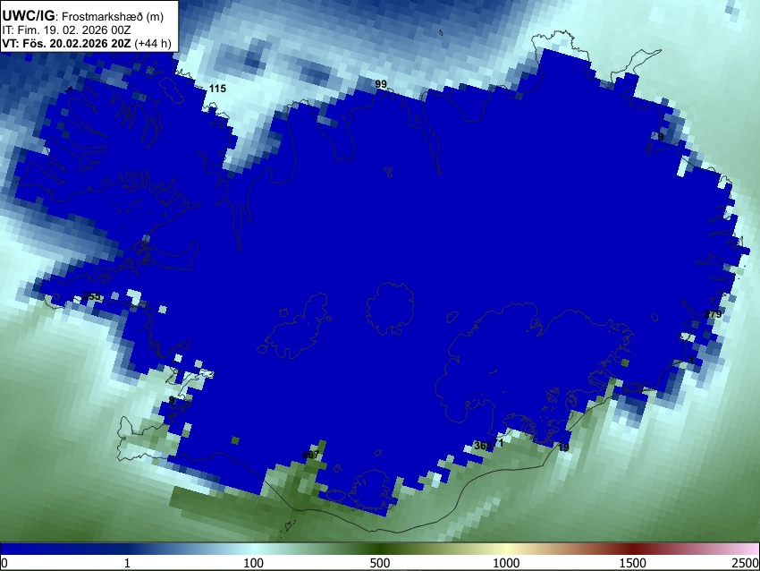
Task: Click the valid time line "VT: Fös. 20.02.2026 20Z"
Action: point(66,43)
